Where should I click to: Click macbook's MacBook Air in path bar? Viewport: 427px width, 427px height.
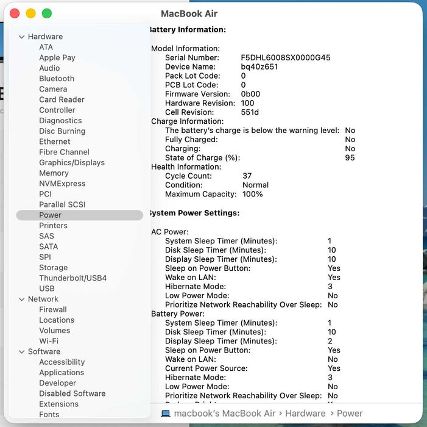coord(225,414)
